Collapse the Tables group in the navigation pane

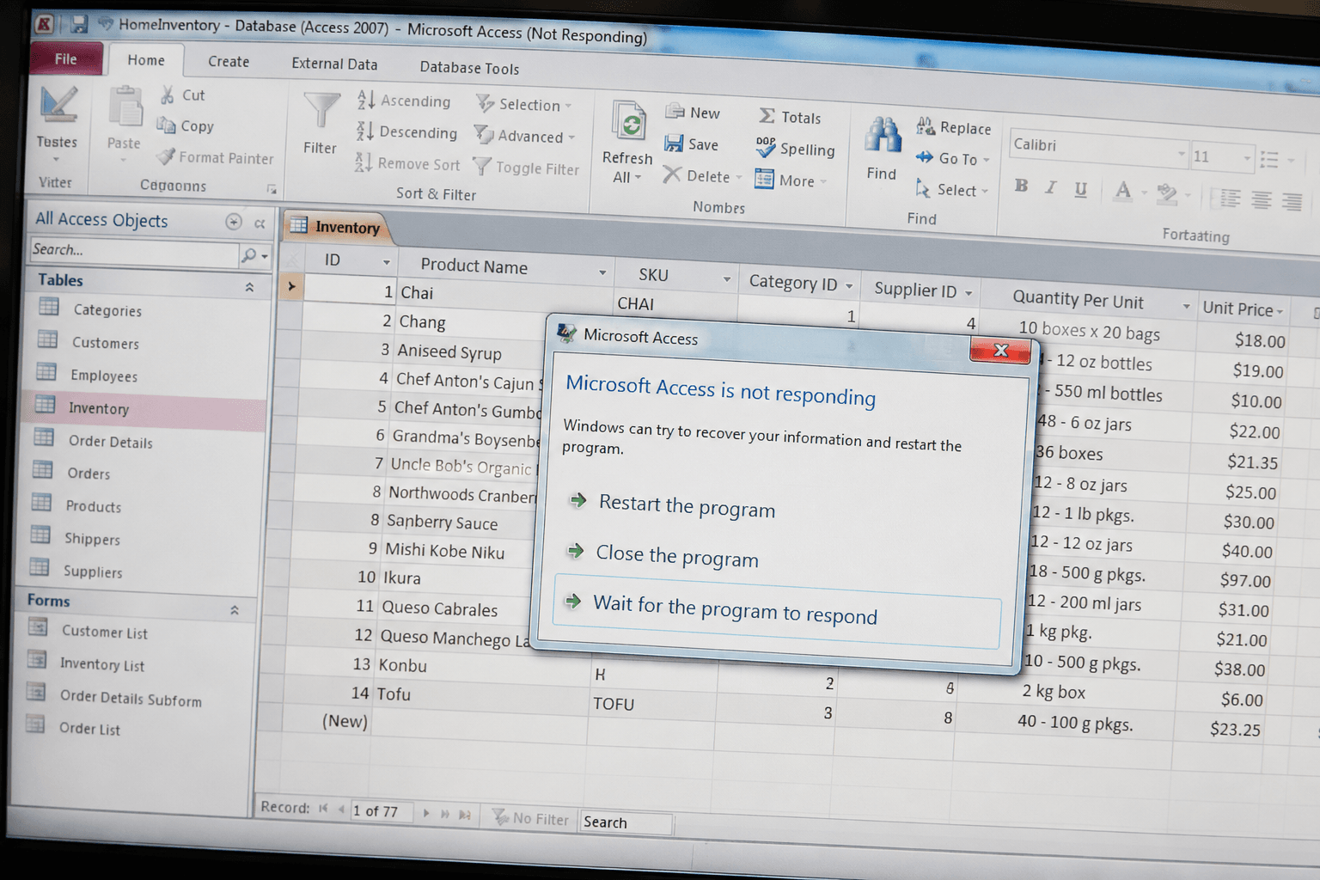(x=249, y=287)
